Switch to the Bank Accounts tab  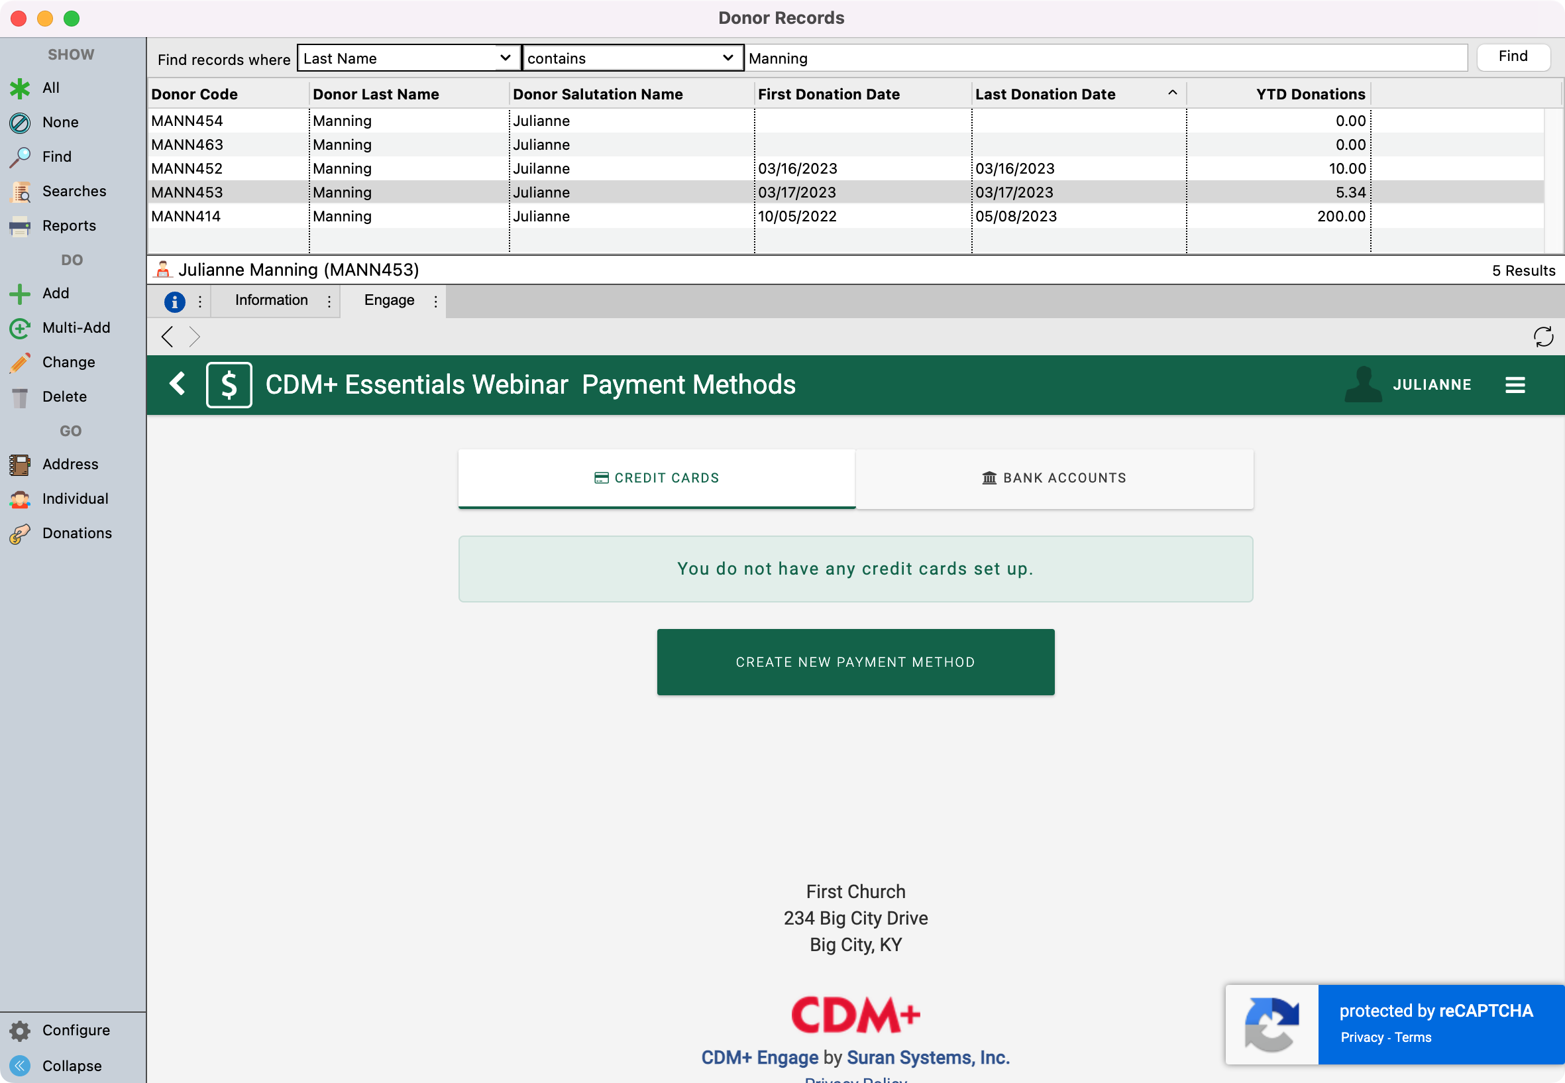pos(1053,479)
